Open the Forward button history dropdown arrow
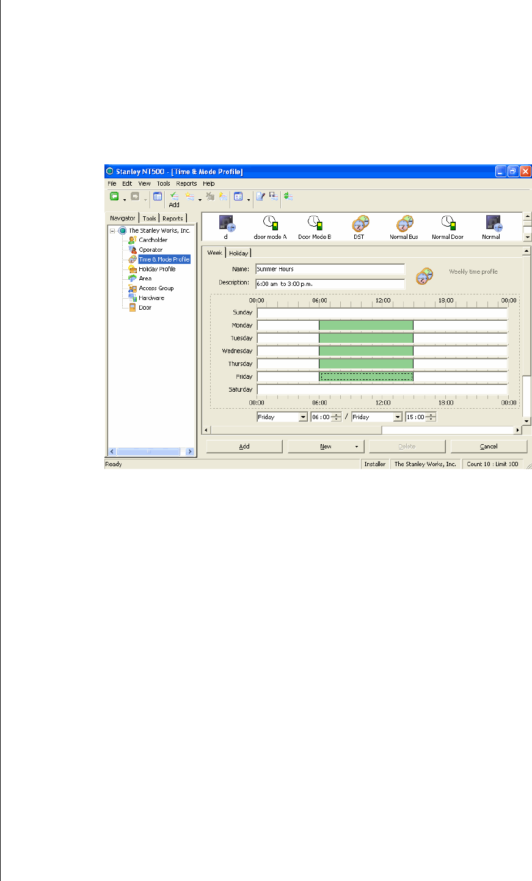The image size is (532, 881). tap(145, 199)
